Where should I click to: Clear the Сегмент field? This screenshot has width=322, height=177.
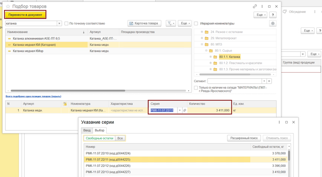269,81
